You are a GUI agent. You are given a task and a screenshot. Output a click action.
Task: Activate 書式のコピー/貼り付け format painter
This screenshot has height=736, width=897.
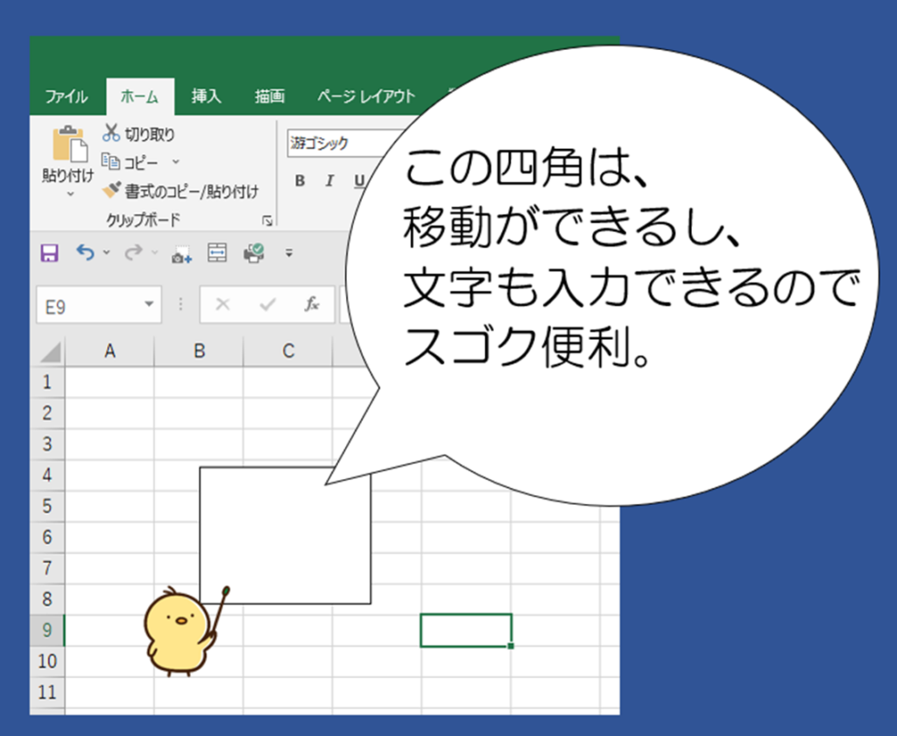point(180,191)
